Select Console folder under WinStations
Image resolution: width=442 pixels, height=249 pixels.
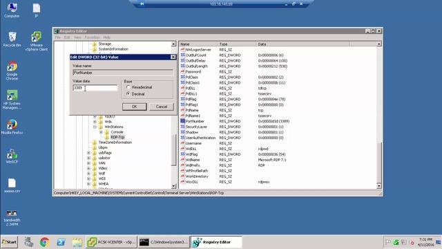click(117, 132)
